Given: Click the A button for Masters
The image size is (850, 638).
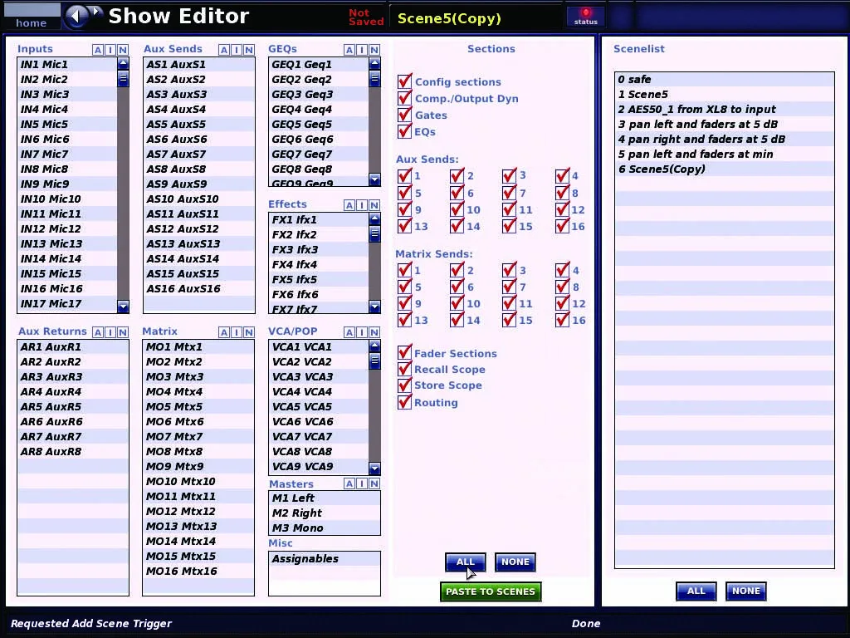Looking at the screenshot, I should coord(349,483).
